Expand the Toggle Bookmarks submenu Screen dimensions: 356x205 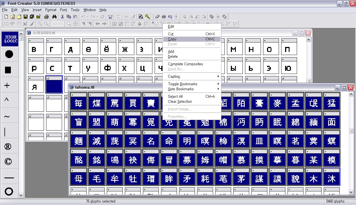tap(192, 84)
